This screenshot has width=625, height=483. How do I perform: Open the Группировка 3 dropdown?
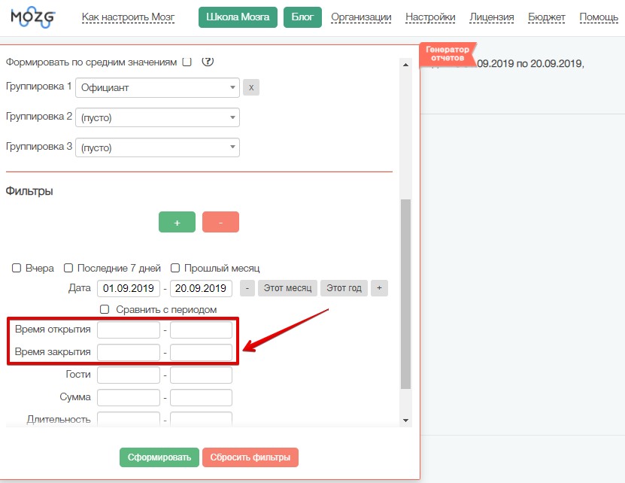[157, 148]
